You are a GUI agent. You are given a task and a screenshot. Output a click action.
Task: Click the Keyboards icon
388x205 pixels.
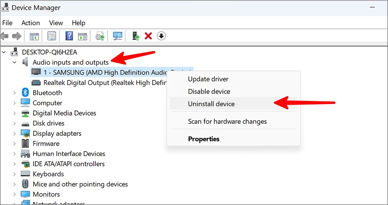click(x=25, y=174)
